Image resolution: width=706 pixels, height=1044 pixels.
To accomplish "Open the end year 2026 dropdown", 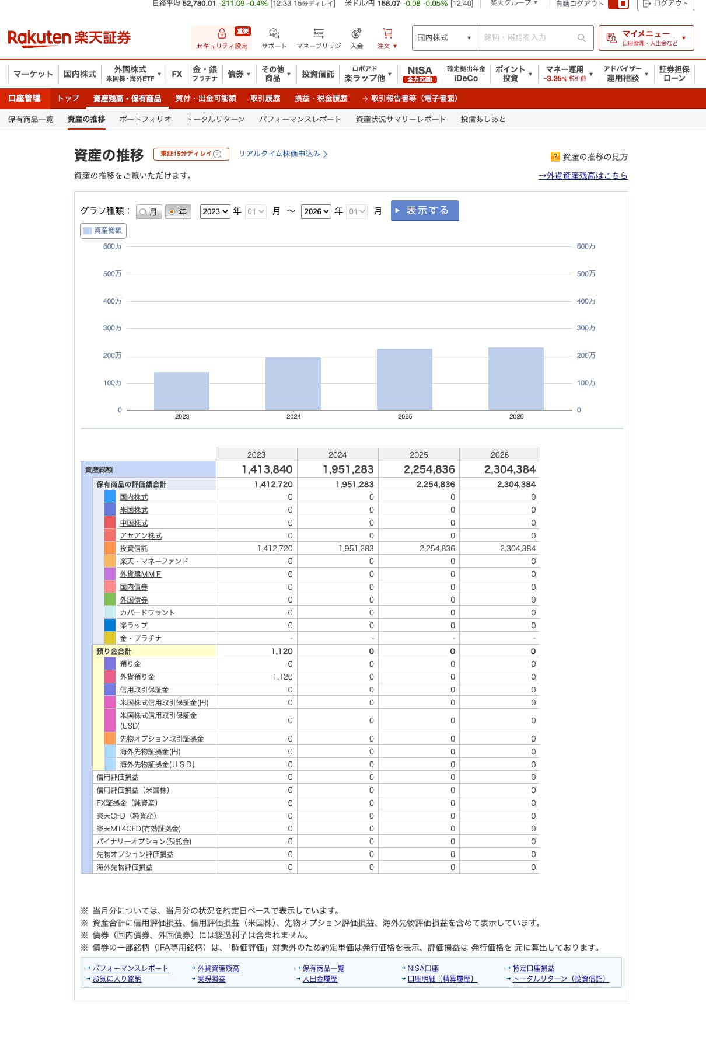I will pyautogui.click(x=316, y=211).
